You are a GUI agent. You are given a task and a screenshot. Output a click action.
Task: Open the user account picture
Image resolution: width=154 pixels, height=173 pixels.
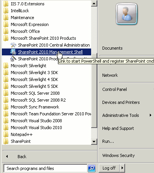127,14
